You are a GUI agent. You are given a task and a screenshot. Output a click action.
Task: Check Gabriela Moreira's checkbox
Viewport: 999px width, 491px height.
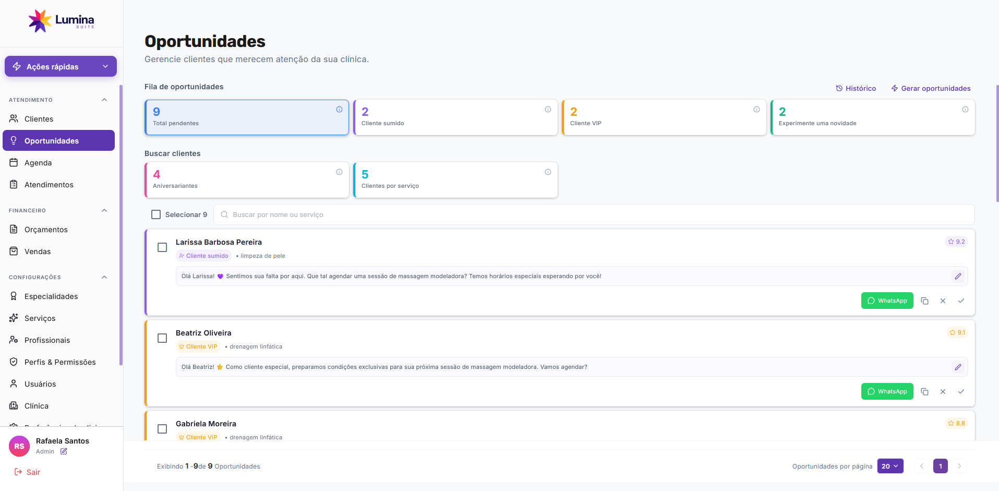pyautogui.click(x=162, y=429)
